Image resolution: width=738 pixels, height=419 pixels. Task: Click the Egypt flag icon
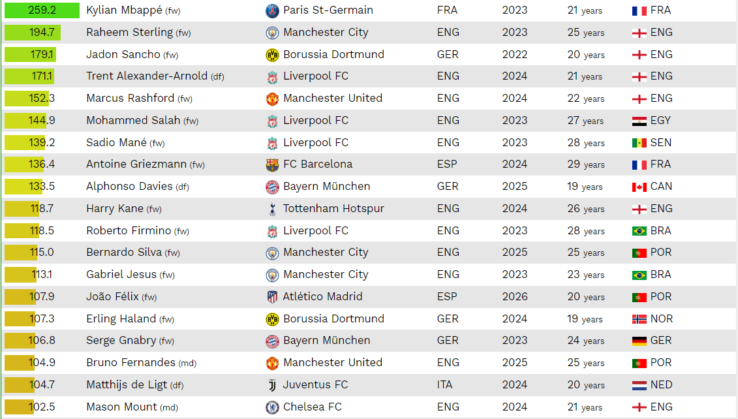[x=639, y=121]
